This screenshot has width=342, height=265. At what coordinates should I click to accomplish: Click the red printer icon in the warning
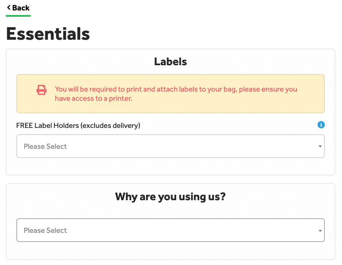point(41,90)
